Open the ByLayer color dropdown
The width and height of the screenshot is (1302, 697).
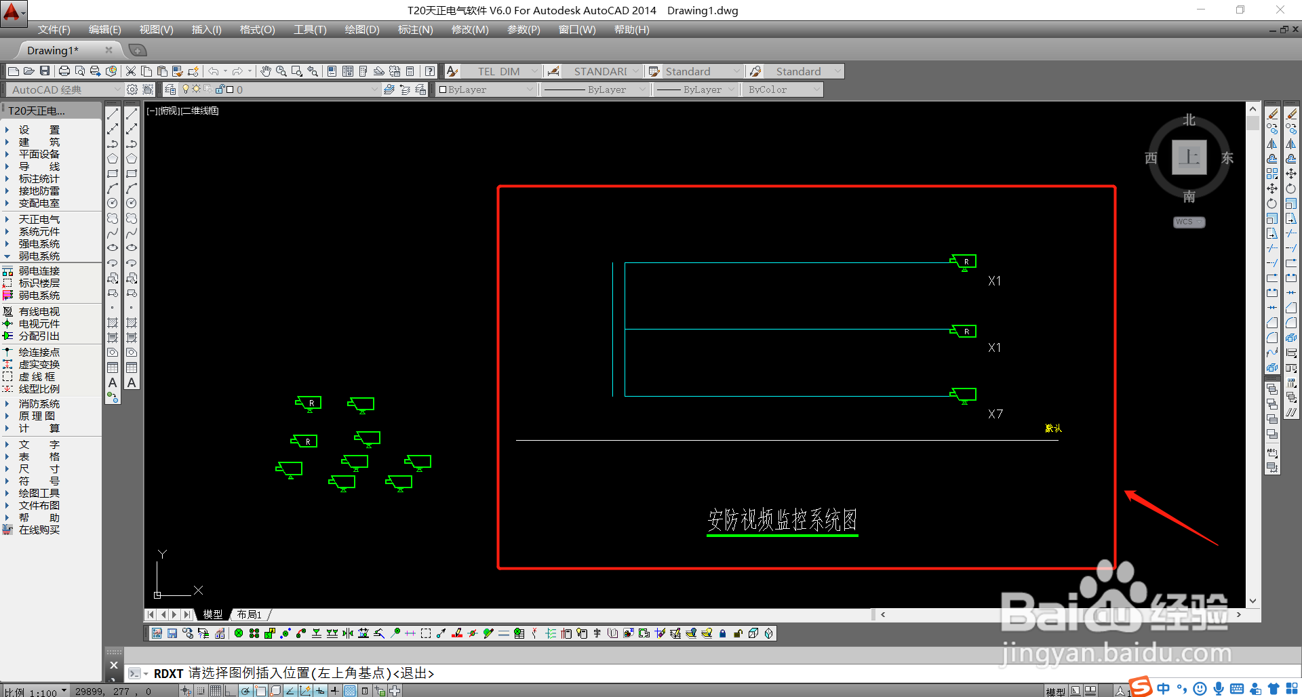[486, 89]
